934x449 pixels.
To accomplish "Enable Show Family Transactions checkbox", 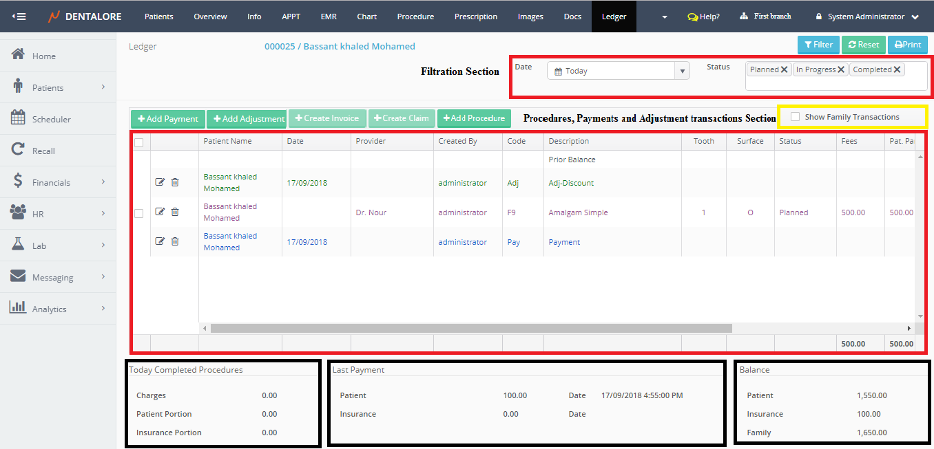I will click(x=796, y=117).
